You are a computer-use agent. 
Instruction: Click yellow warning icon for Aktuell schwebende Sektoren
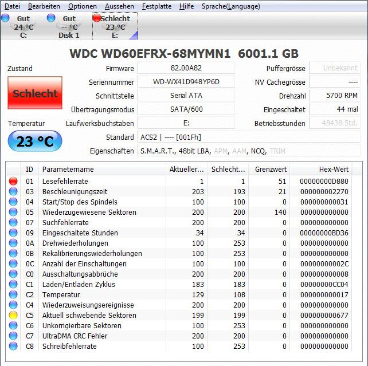point(13,315)
